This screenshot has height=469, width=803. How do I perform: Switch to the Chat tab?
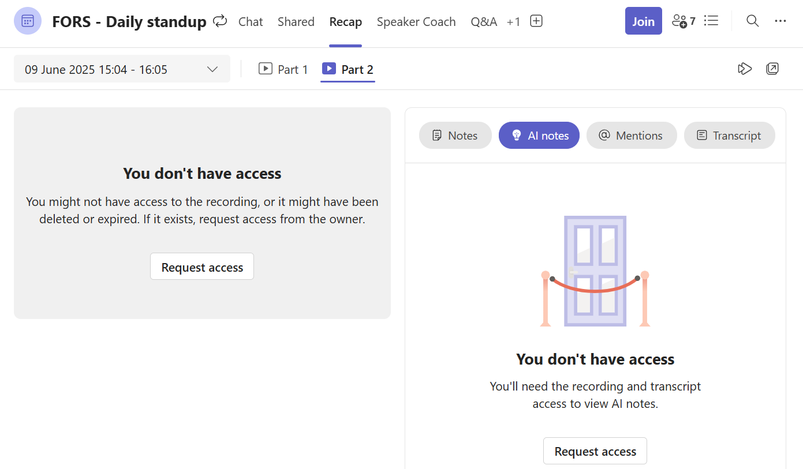pyautogui.click(x=251, y=22)
